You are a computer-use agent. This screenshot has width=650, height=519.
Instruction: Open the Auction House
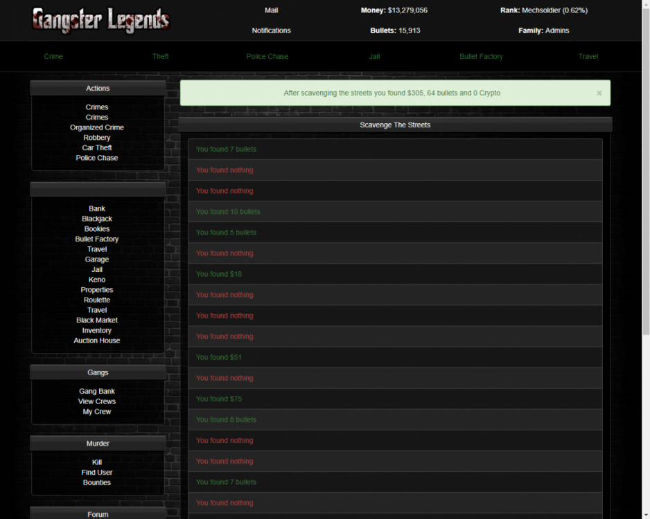tap(96, 340)
